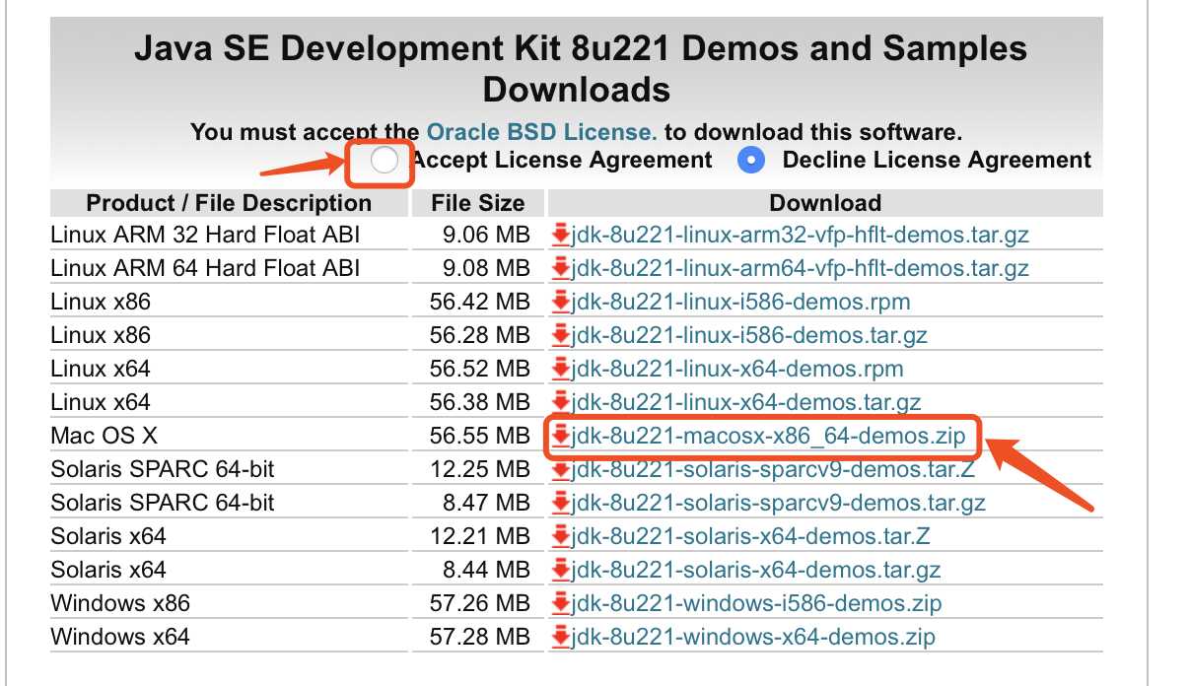Image resolution: width=1189 pixels, height=686 pixels.
Task: Click the download icon next to linux-x64-demos.rpm
Action: pyautogui.click(x=561, y=369)
